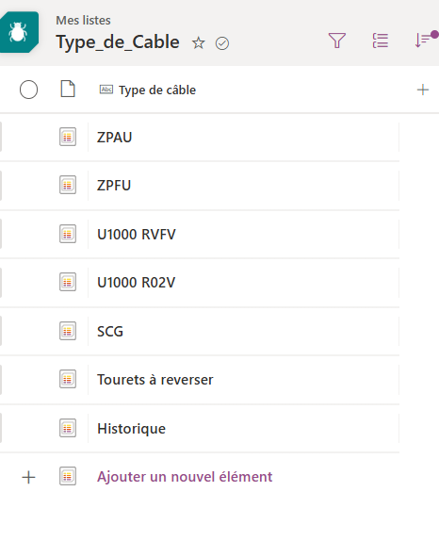Mark Type_de_Cable list as favorite star
Image resolution: width=439 pixels, height=541 pixels.
click(198, 43)
